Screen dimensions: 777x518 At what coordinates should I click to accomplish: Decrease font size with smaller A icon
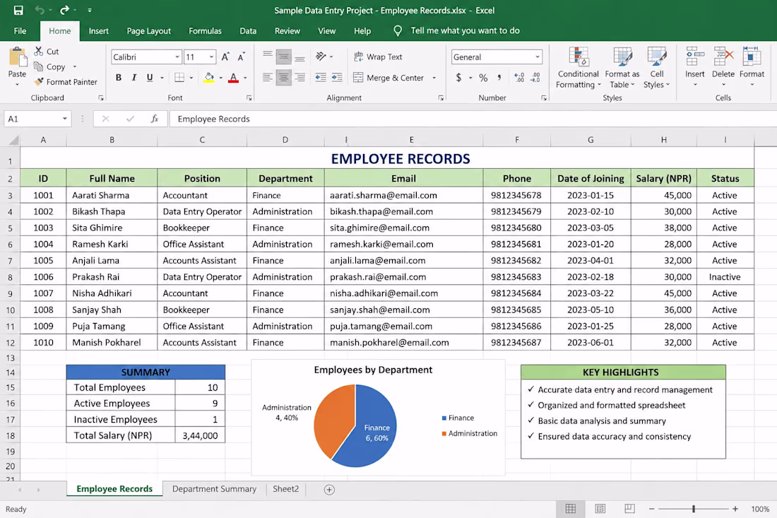coord(242,57)
